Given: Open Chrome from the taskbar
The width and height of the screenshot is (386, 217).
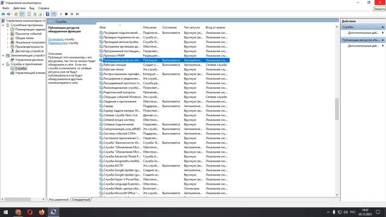Looking at the screenshot, I should click(x=18, y=212).
